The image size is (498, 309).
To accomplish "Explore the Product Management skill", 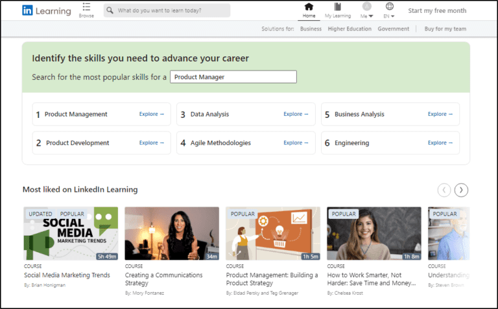I will (152, 114).
